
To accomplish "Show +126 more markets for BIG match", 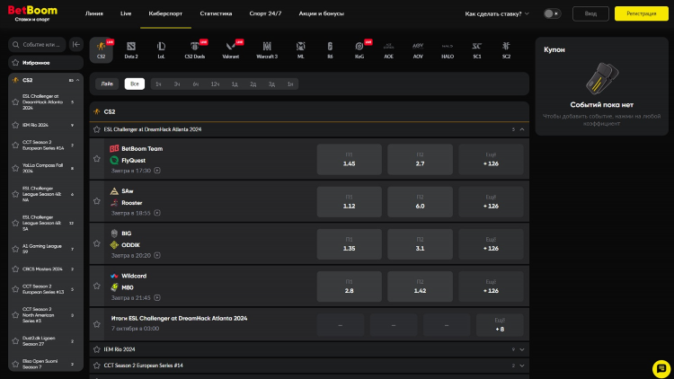I will 491,244.
